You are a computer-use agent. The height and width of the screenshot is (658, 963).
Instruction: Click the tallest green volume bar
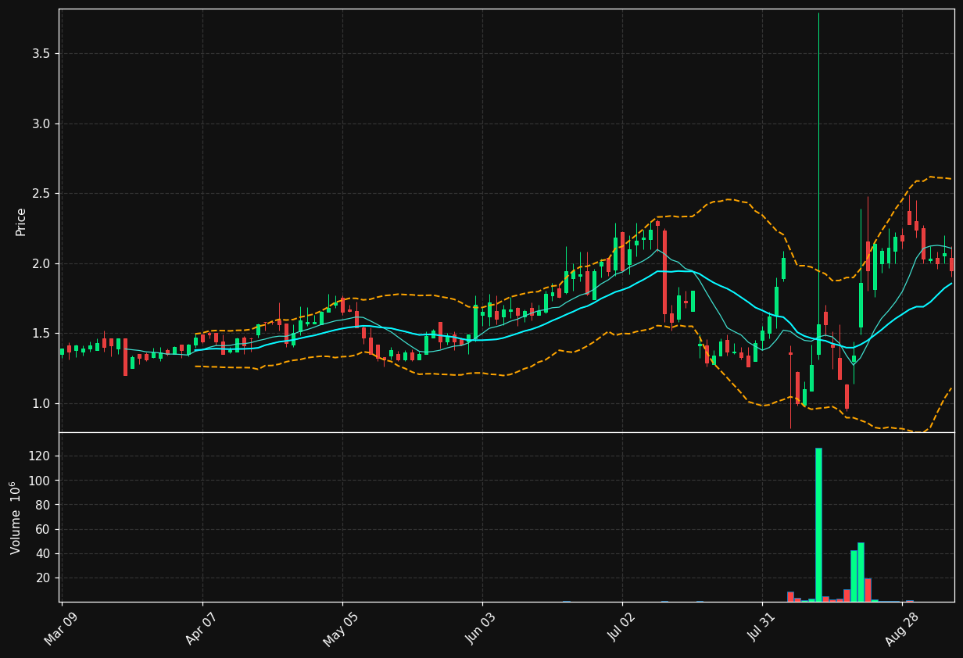tap(818, 524)
